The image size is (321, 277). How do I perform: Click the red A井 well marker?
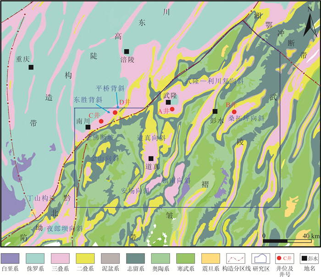172,109
